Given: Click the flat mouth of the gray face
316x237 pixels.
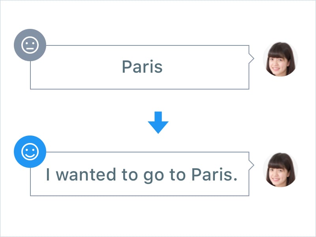Looking at the screenshot, I should [30, 49].
